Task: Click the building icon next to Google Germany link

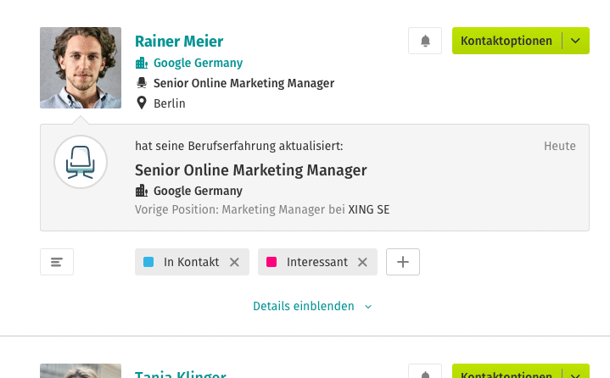Action: [142, 63]
